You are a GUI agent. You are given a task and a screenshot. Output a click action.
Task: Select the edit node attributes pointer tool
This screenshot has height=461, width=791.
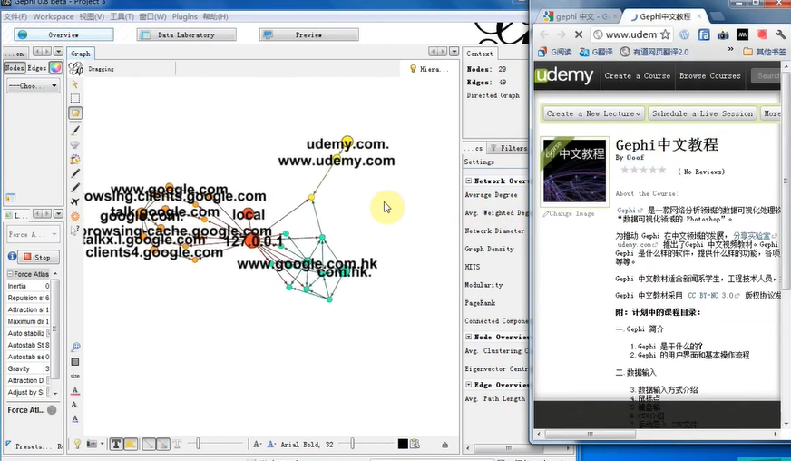(x=75, y=230)
